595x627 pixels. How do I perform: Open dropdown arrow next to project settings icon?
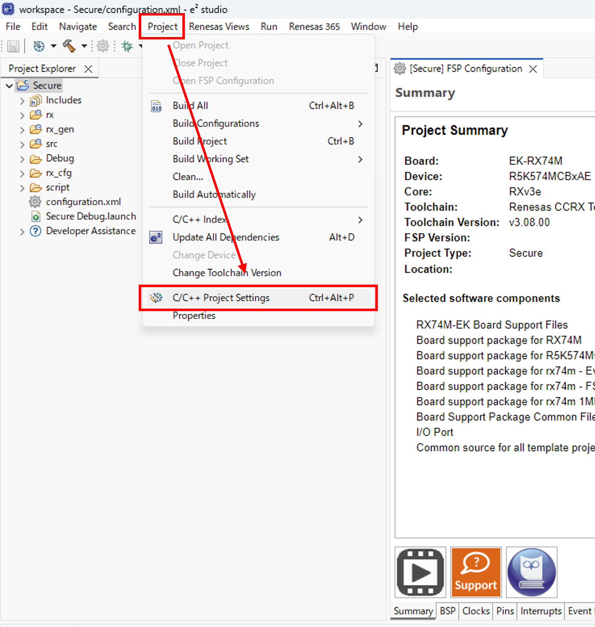click(x=53, y=46)
